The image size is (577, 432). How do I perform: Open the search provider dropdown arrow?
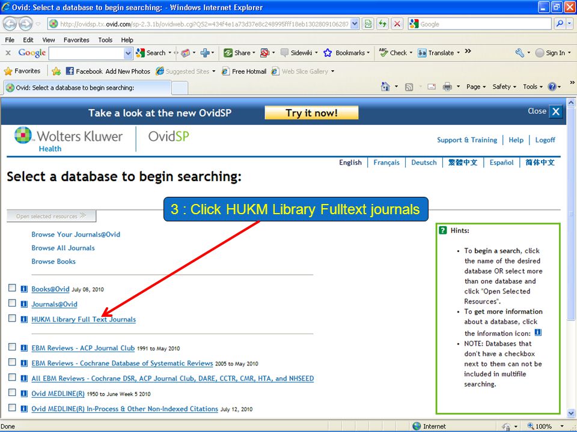[570, 24]
